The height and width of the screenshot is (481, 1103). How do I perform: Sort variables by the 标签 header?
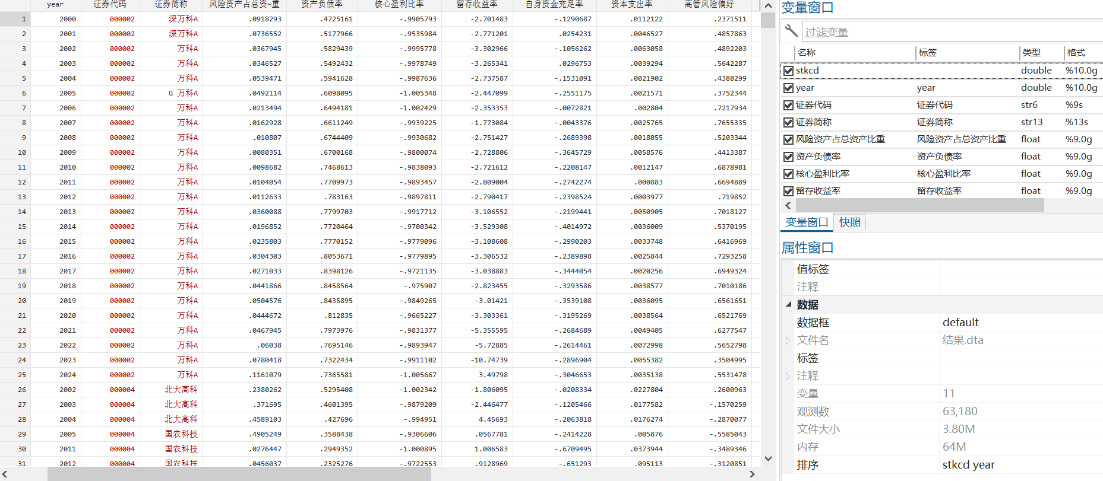[968, 53]
